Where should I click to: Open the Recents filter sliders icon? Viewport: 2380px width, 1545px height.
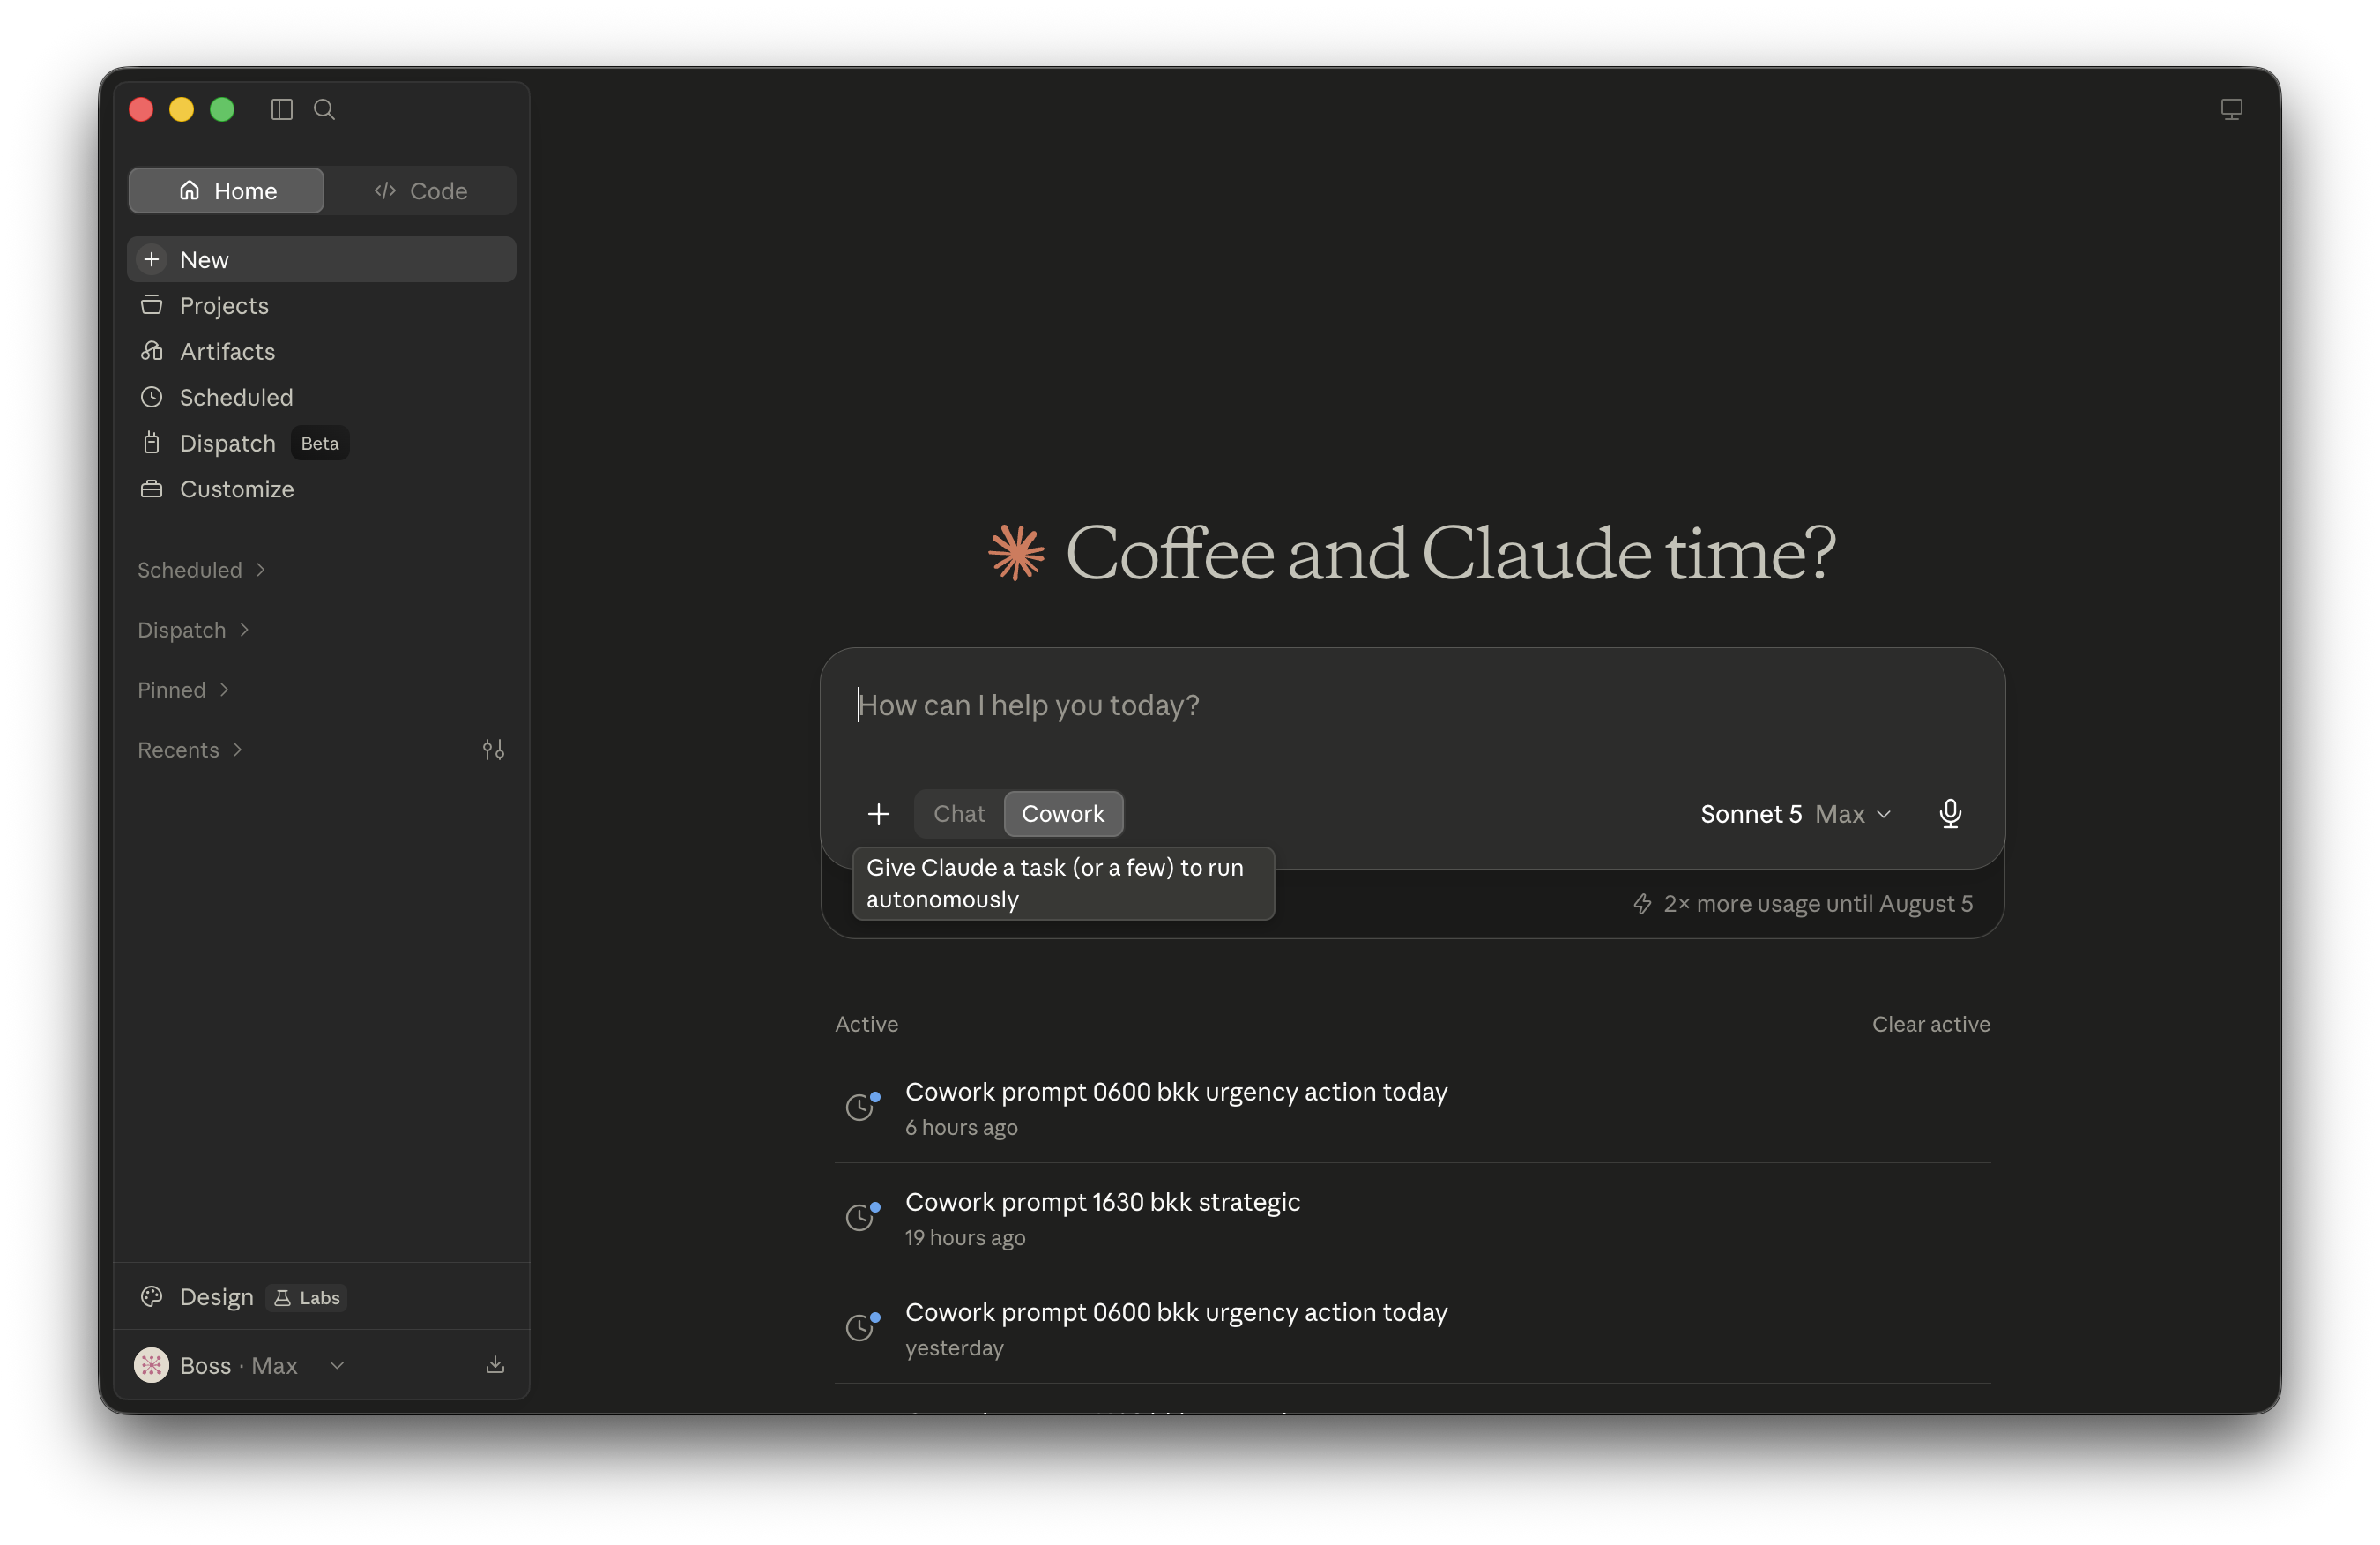coord(493,750)
